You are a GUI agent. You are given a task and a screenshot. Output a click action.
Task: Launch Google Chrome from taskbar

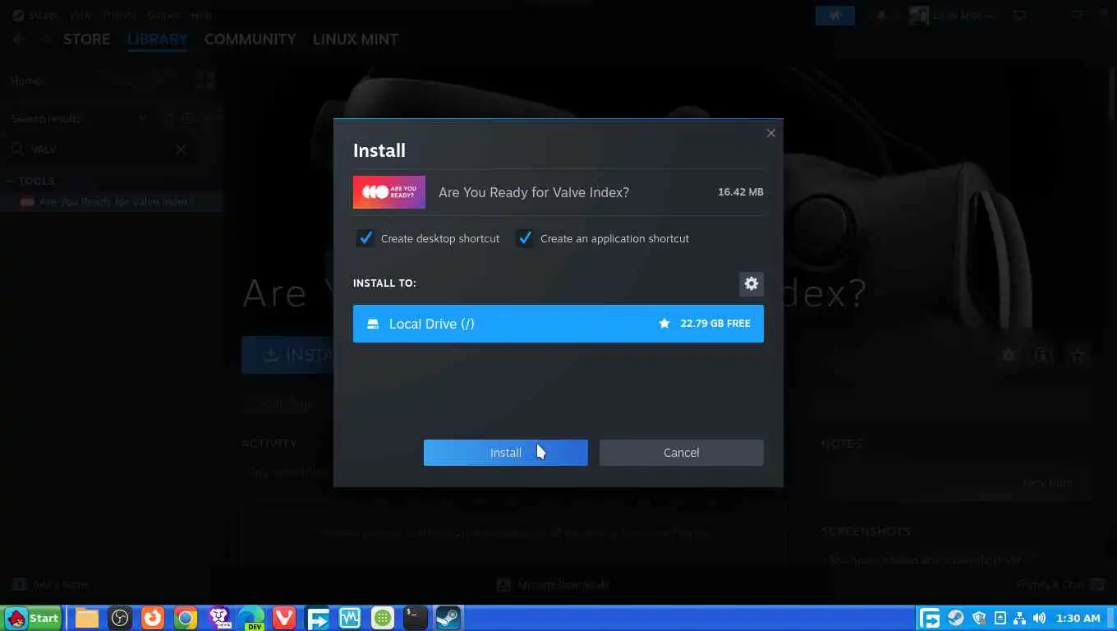(x=186, y=618)
